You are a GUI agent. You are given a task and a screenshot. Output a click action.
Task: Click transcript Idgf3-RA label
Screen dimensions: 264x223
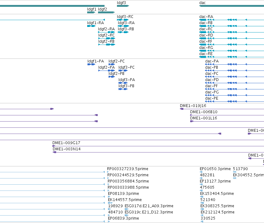click(126, 23)
